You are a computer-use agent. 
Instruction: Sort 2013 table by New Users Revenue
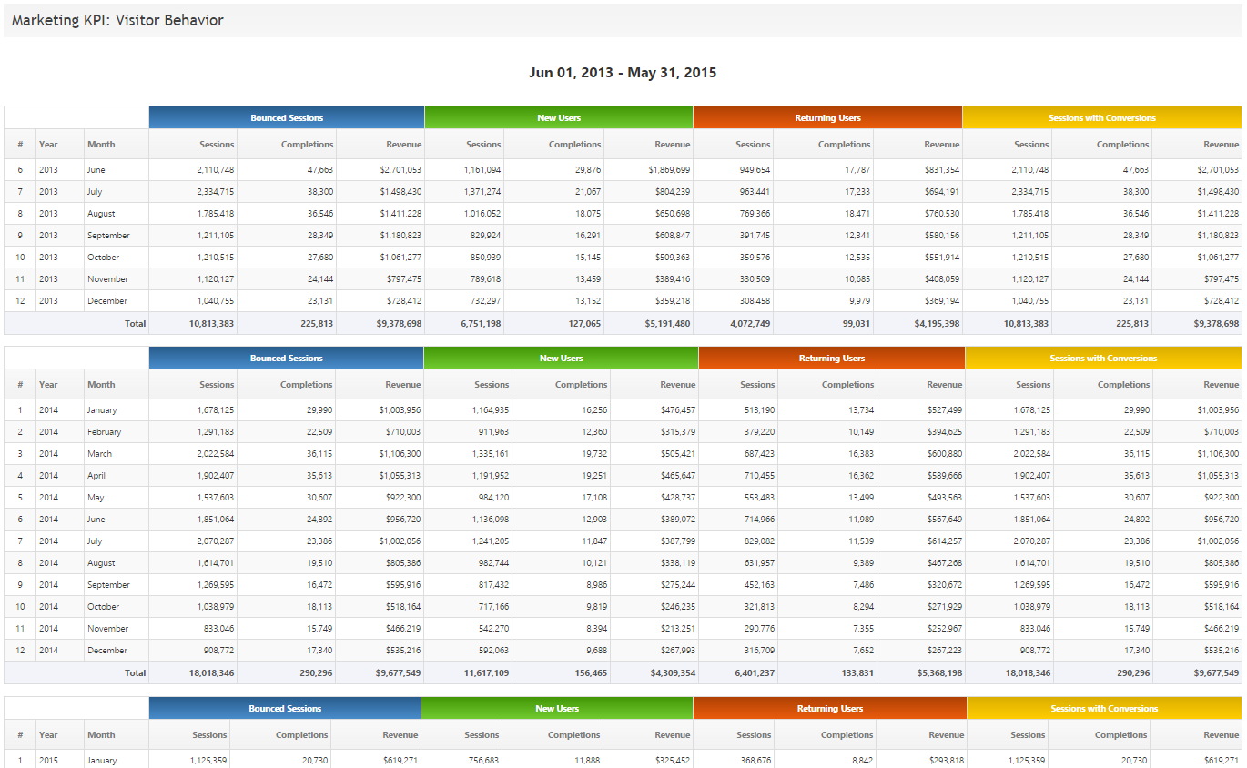pos(672,145)
